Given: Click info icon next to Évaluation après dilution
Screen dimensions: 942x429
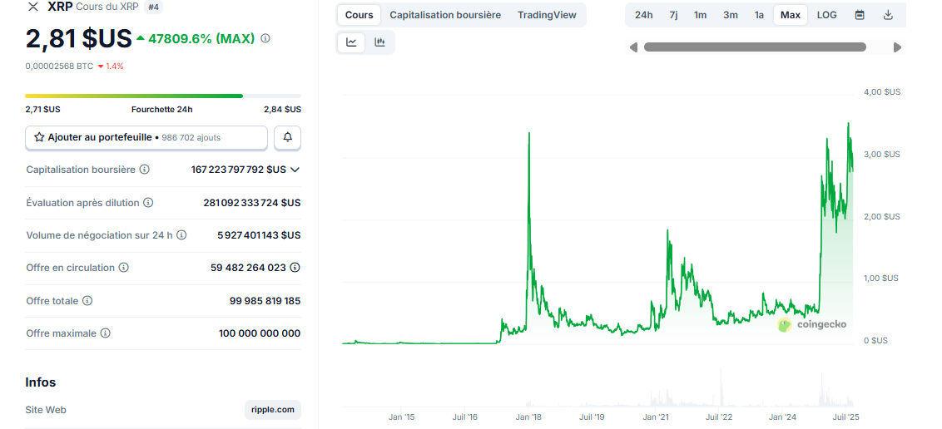Looking at the screenshot, I should click(148, 203).
